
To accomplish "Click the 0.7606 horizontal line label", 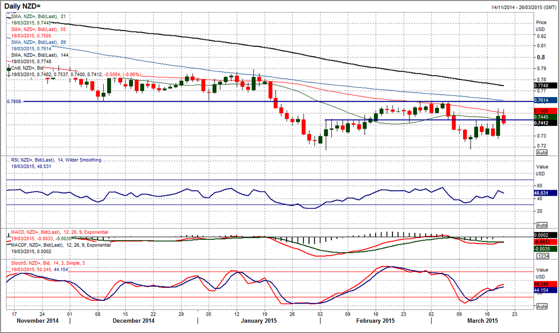I will (x=14, y=101).
